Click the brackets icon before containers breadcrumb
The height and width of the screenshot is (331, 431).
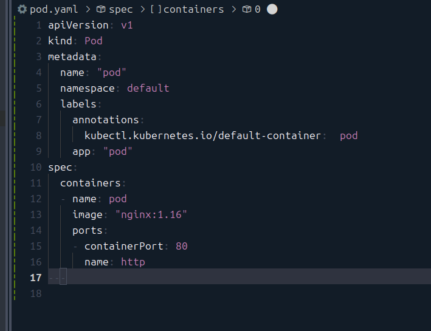[155, 10]
